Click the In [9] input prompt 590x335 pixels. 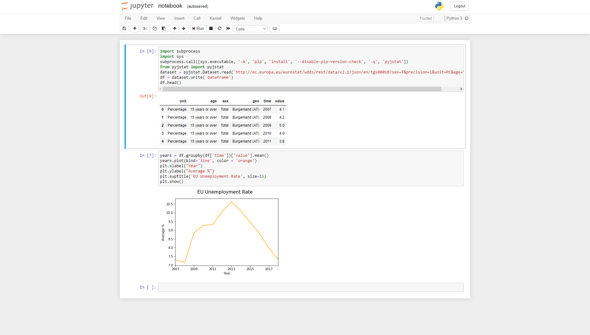coord(147,51)
